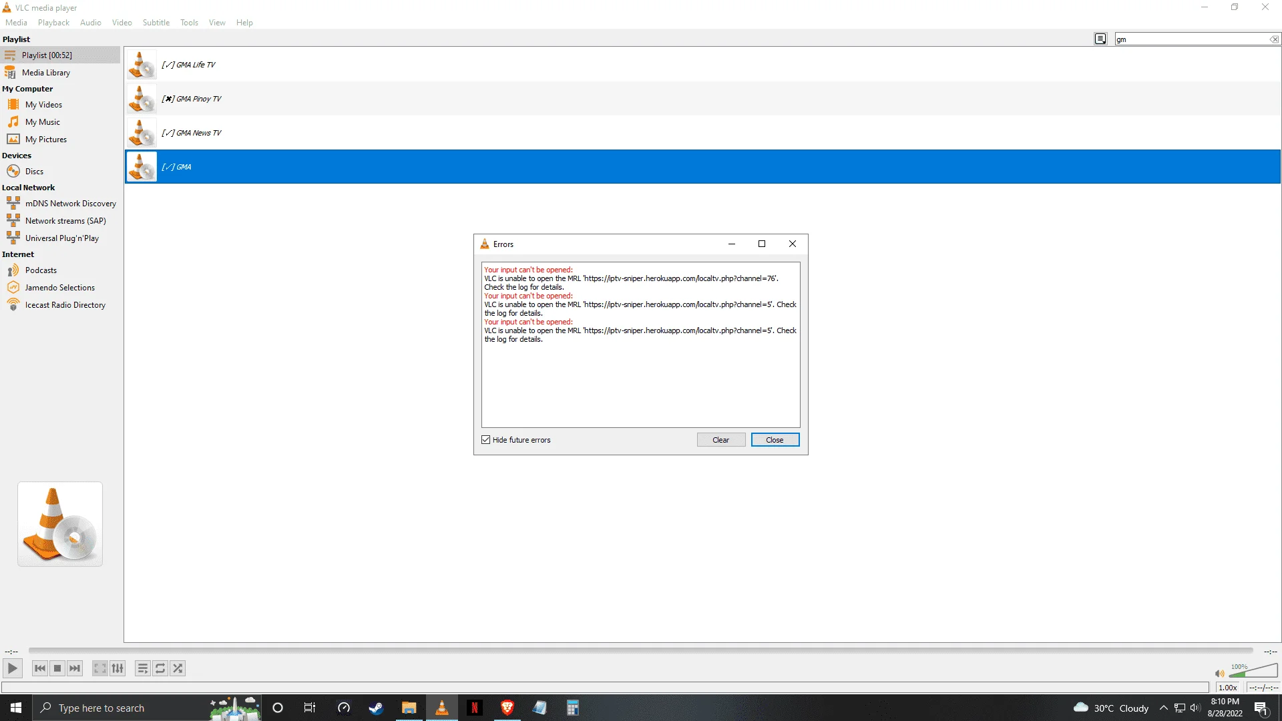Clear the playlist search text
Viewport: 1282px width, 721px height.
[1274, 39]
